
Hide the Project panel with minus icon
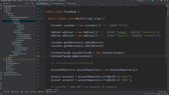[35, 3]
